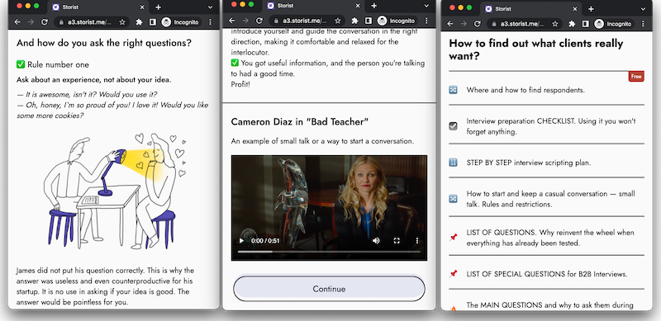
Task: Toggle side panel icon in middle window
Action: (368, 21)
